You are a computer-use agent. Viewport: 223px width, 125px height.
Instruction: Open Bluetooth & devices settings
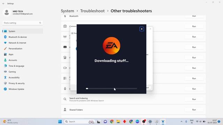click(22, 37)
